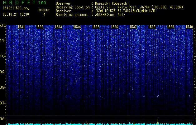Click the meteor label
The image size is (196, 125).
[44, 10]
